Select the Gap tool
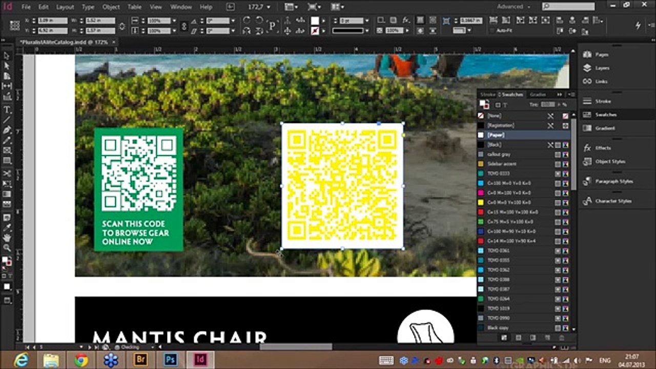 click(7, 86)
